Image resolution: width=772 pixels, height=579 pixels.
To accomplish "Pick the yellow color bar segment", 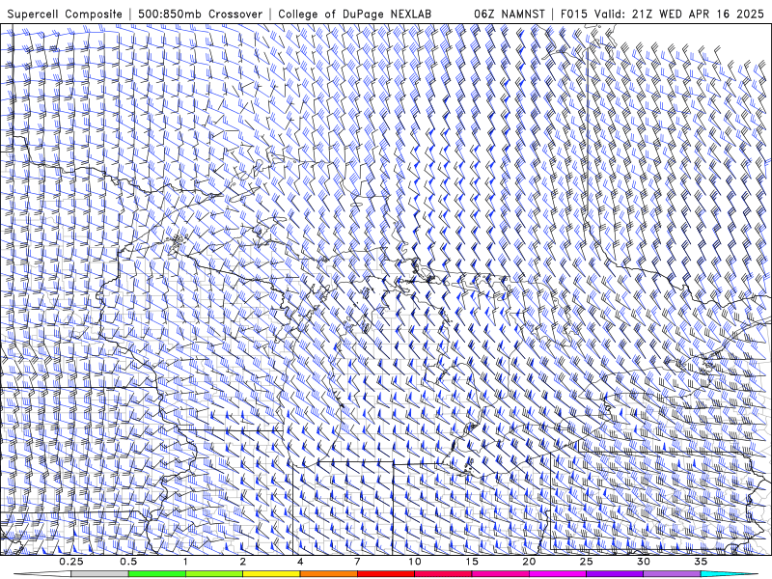I will 271,574.
